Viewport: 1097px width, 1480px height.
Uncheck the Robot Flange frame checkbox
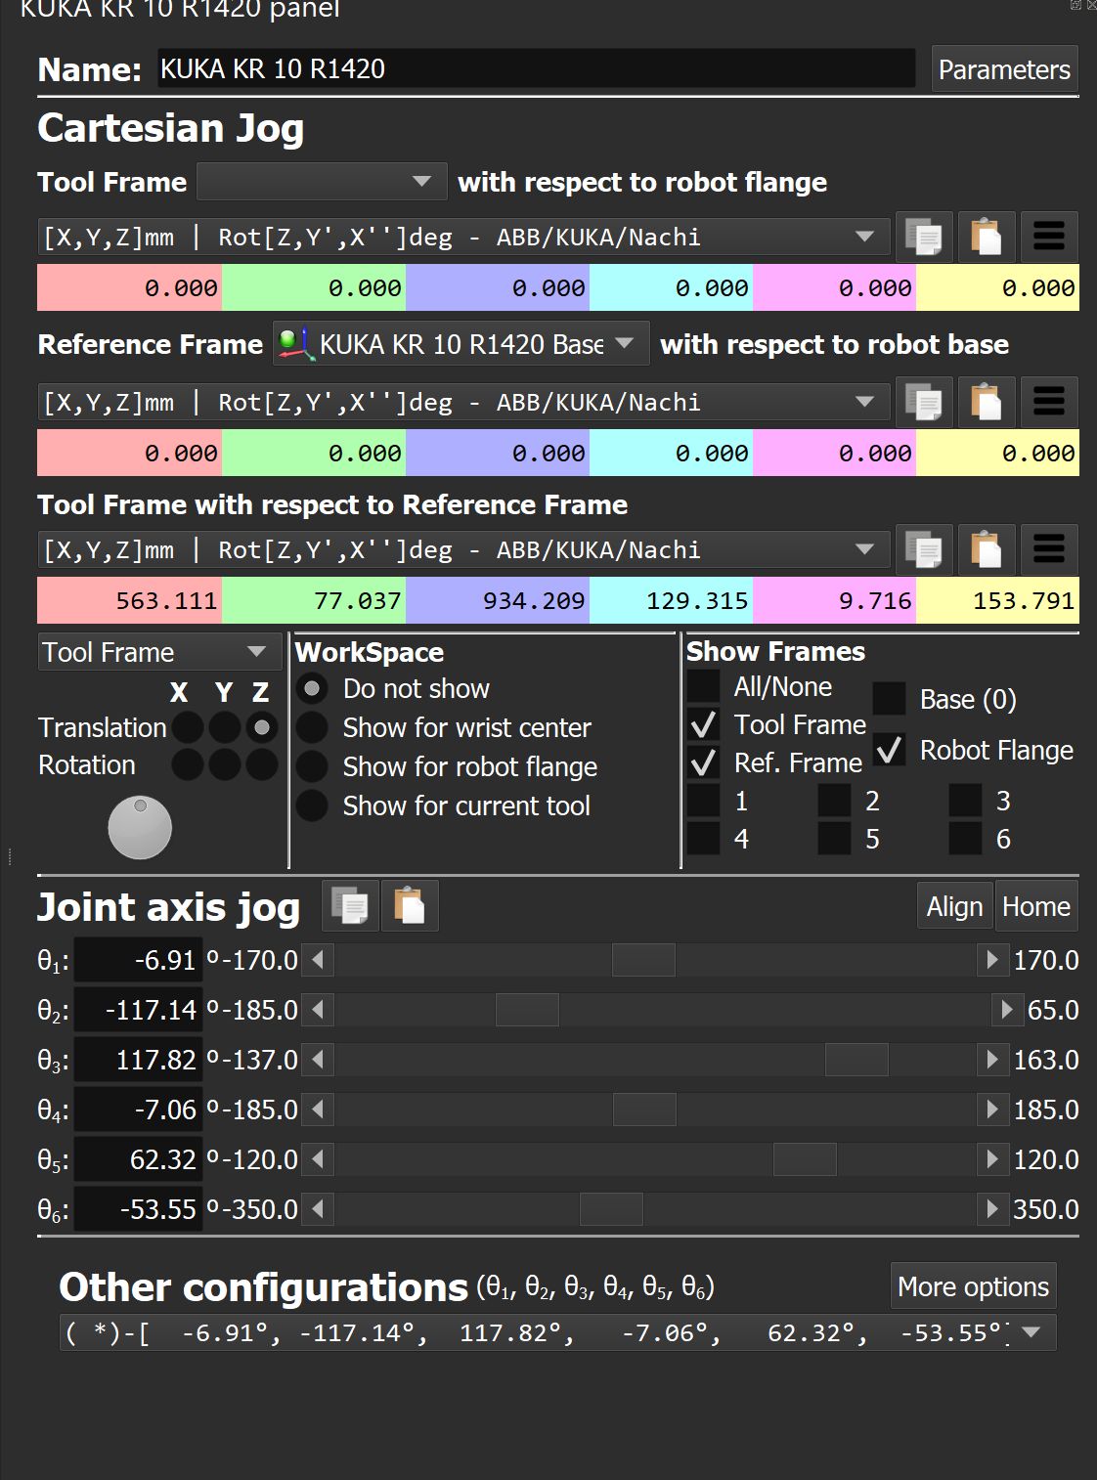(x=889, y=750)
